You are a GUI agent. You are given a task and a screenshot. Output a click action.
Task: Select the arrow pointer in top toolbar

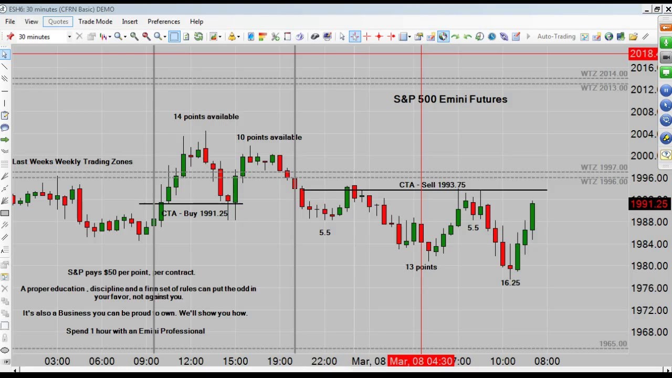coord(342,36)
